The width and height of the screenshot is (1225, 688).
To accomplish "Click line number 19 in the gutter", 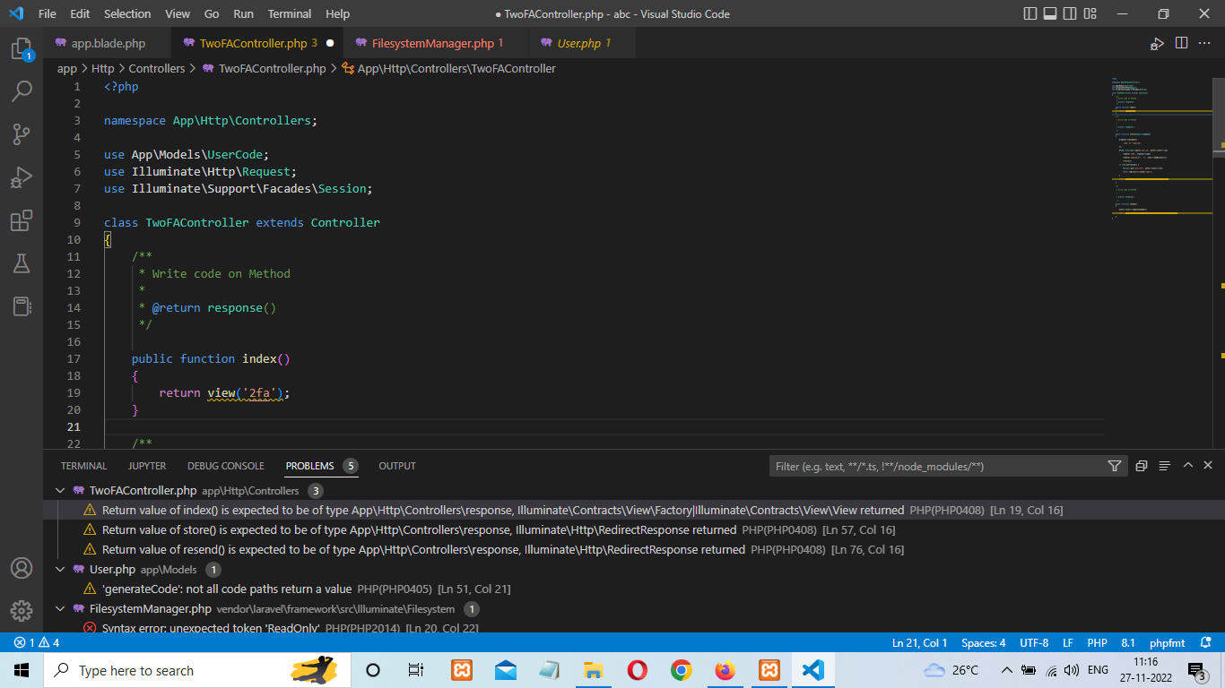I will click(74, 392).
